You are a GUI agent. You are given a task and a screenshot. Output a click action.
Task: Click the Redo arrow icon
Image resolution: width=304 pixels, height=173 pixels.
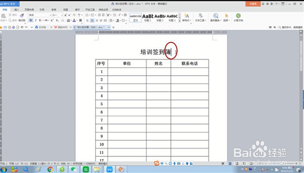pyautogui.click(x=26, y=28)
